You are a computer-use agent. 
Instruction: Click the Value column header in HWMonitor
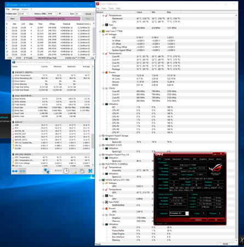click(143, 12)
